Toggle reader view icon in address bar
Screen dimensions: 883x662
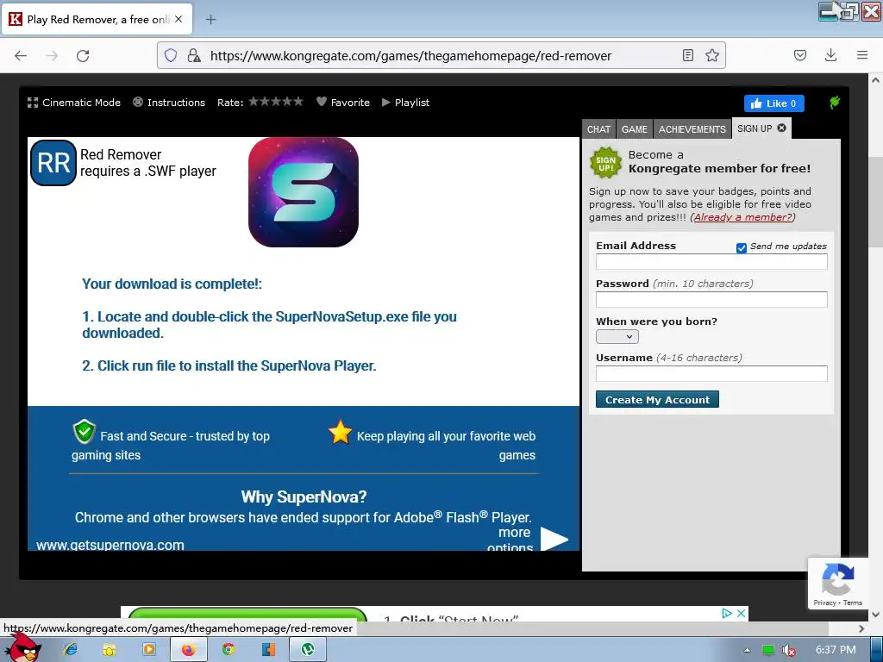tap(687, 55)
